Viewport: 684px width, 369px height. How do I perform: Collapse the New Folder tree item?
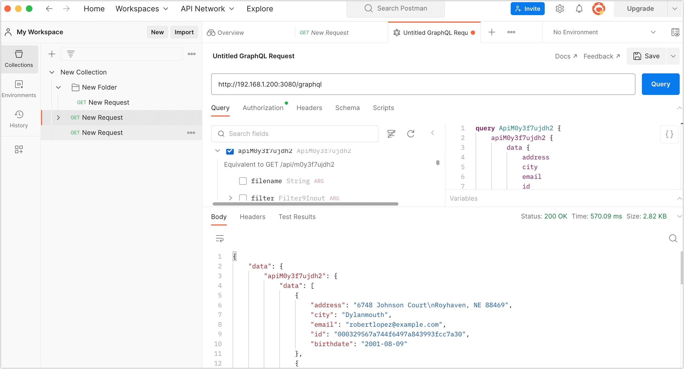[x=58, y=87]
